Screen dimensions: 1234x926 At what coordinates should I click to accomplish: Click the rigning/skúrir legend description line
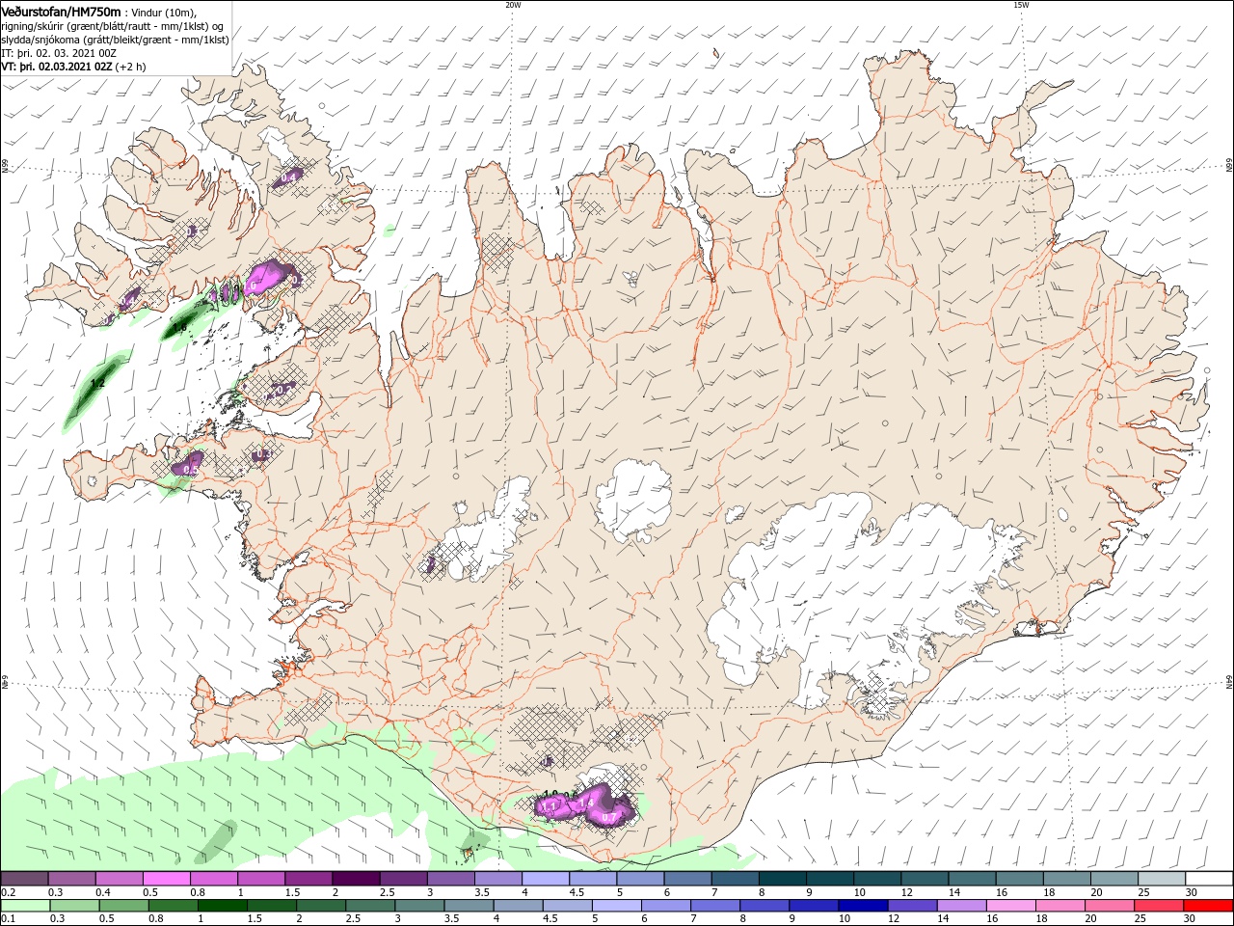113,26
